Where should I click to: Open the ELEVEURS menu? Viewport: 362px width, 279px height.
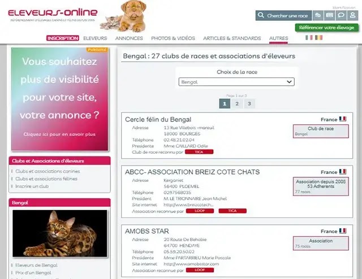95,38
